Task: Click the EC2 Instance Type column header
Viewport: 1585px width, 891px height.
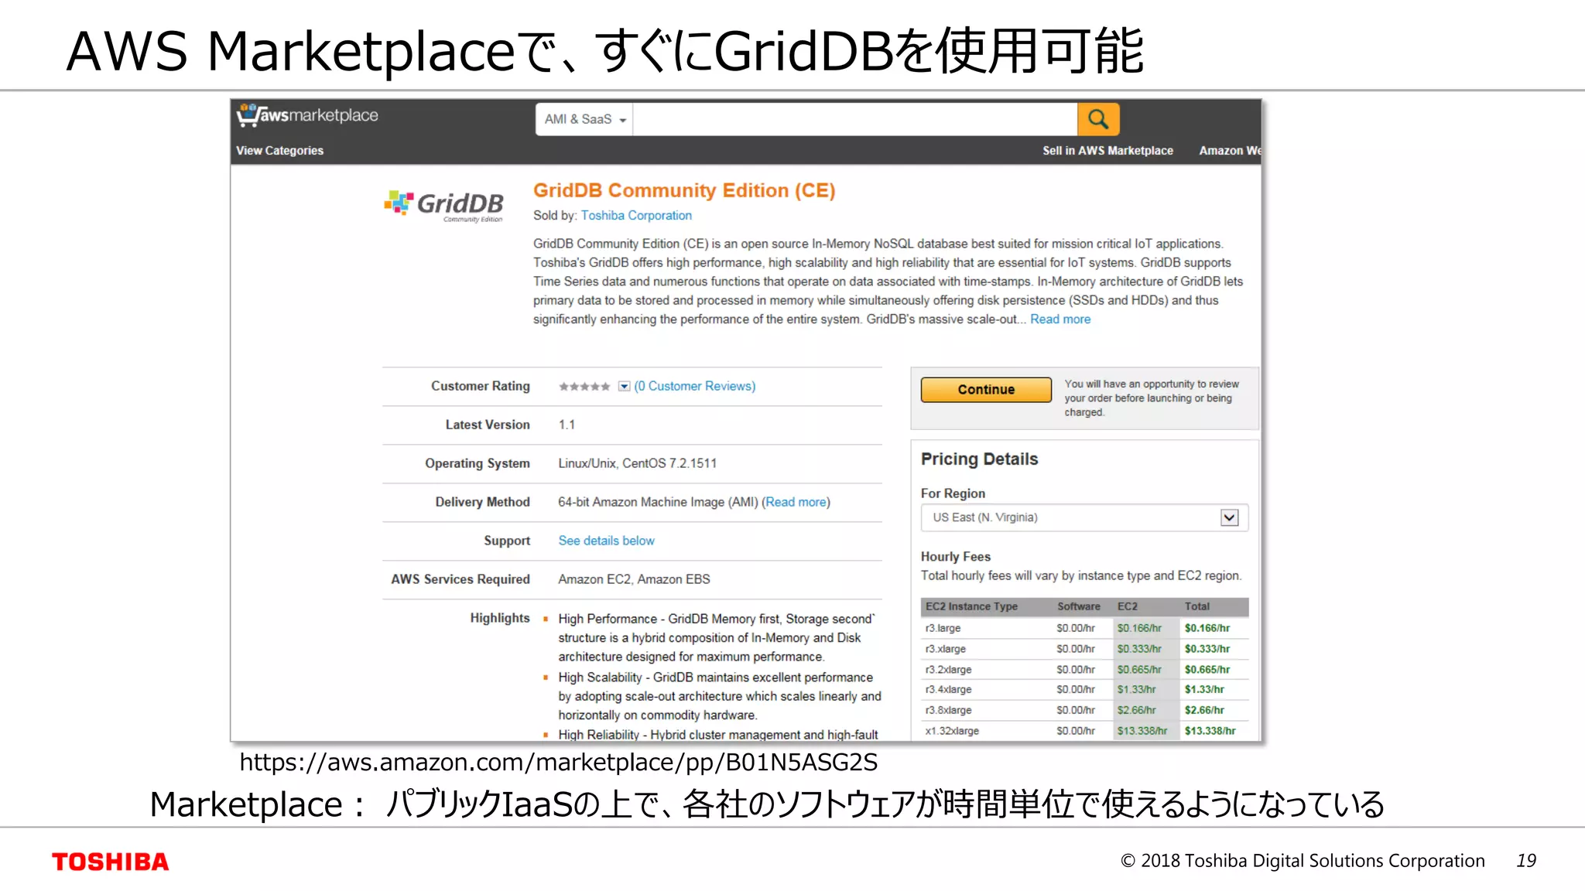Action: coord(971,606)
